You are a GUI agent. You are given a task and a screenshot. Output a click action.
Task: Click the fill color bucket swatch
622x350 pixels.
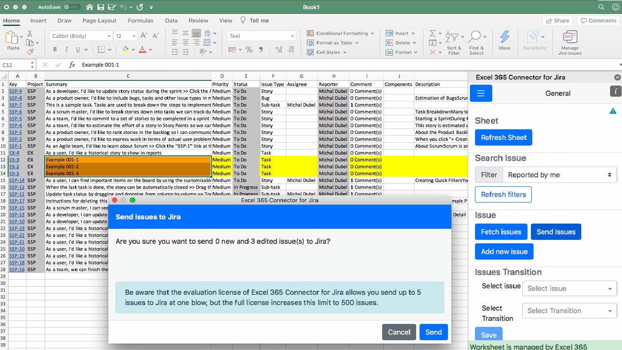(x=126, y=50)
